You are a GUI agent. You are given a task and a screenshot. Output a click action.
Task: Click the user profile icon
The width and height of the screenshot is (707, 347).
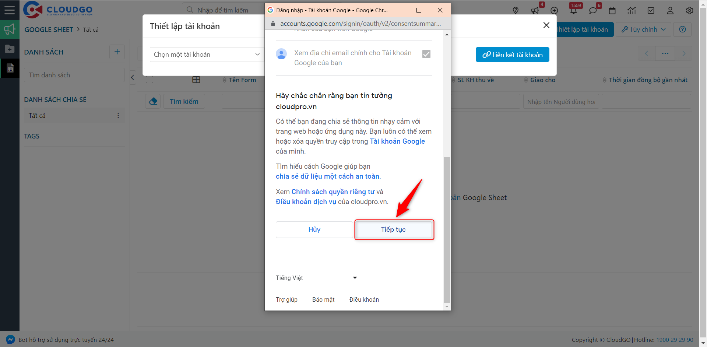point(670,11)
